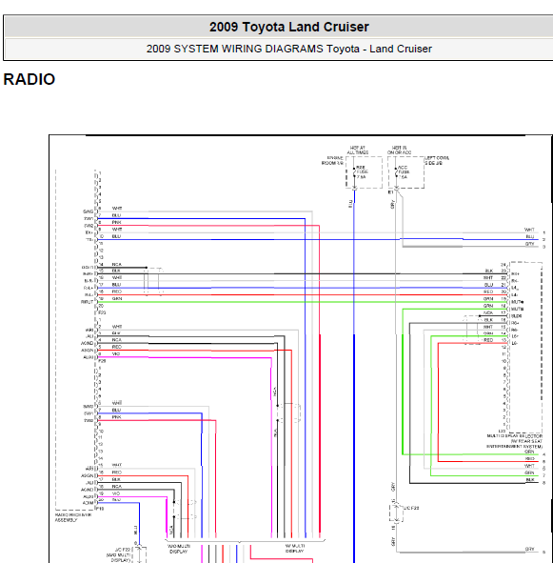Click the fuse in Engine Room R/B box

(354, 172)
